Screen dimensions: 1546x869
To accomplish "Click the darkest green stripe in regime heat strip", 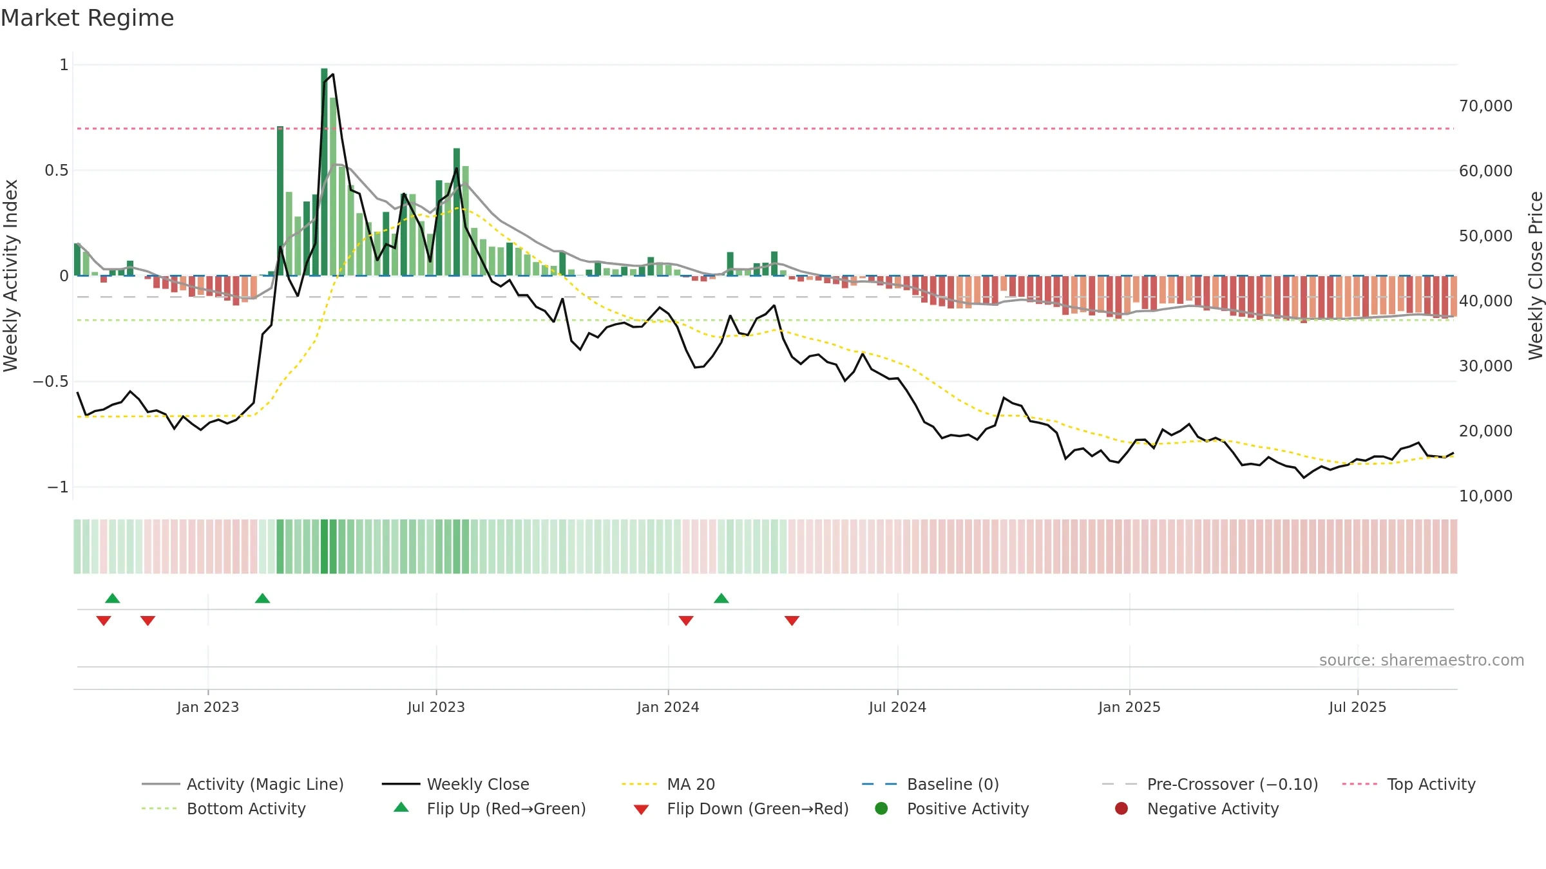I will [x=324, y=547].
